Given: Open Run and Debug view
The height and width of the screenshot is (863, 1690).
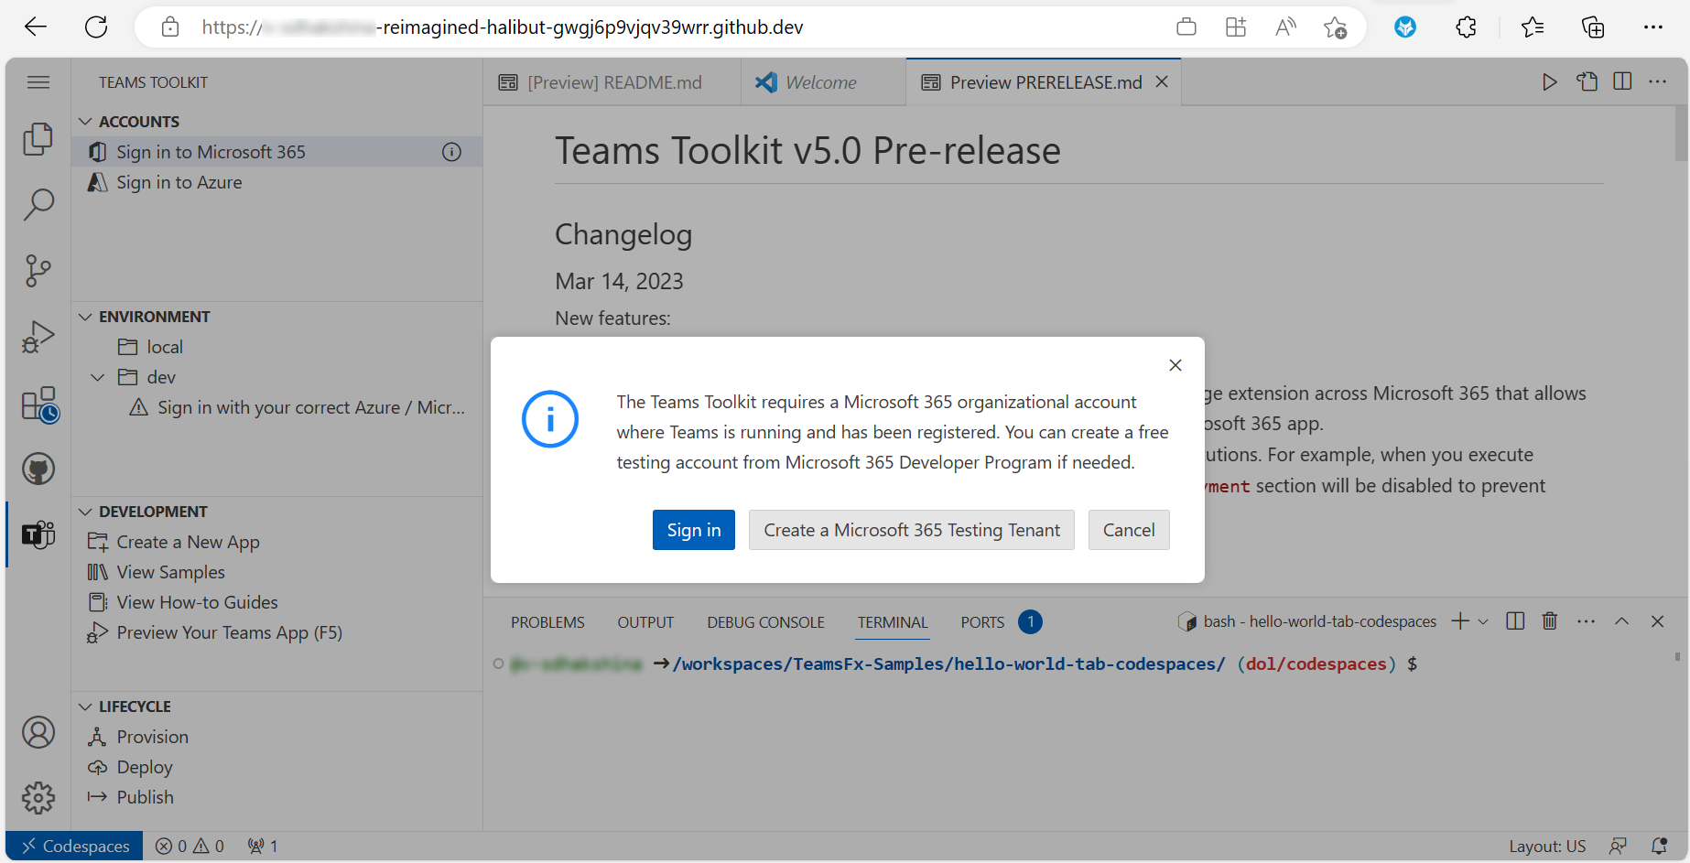Looking at the screenshot, I should pos(38,336).
